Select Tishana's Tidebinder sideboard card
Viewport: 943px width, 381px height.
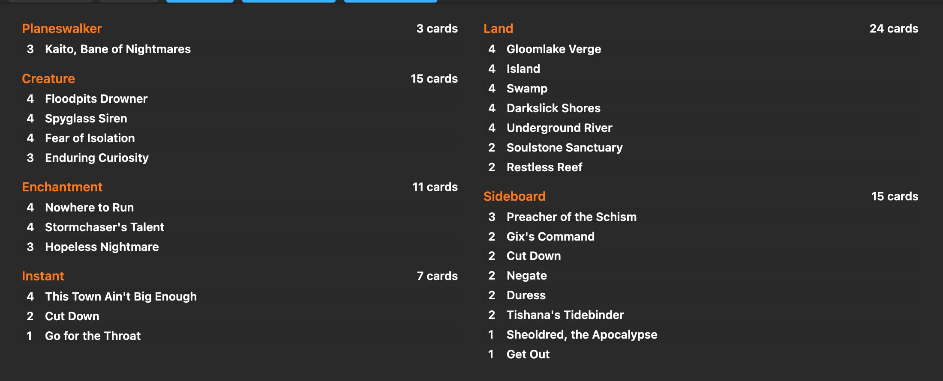pos(565,315)
